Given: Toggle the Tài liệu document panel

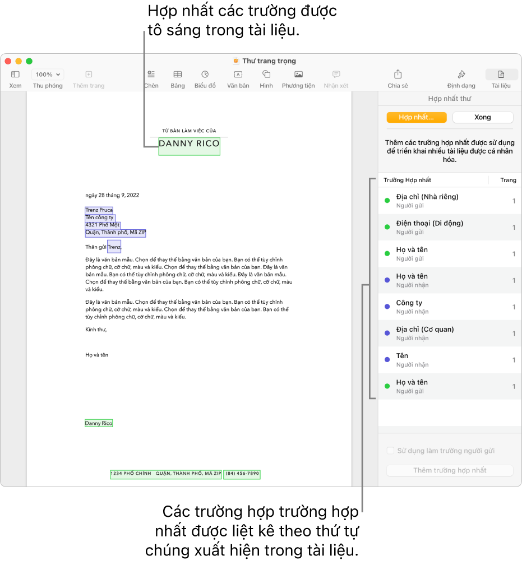Looking at the screenshot, I should [501, 74].
